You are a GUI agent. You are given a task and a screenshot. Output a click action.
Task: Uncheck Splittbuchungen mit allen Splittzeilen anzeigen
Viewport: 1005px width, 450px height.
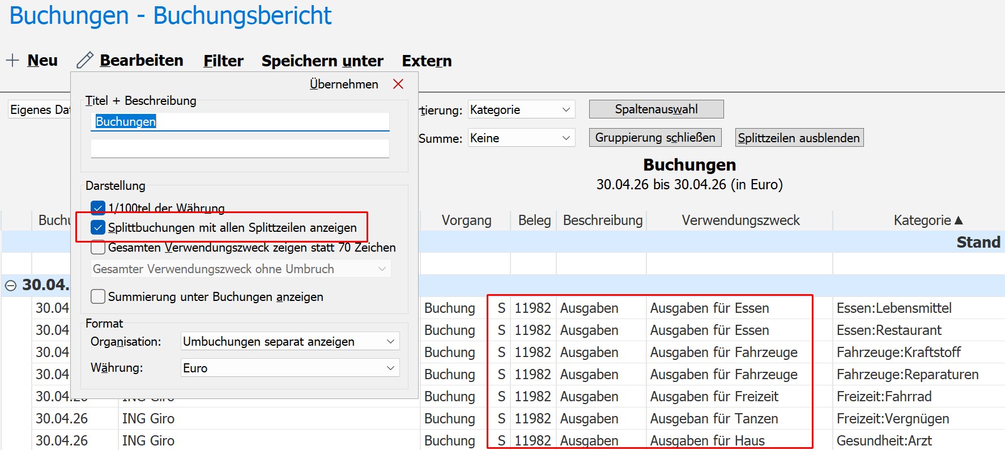[98, 227]
